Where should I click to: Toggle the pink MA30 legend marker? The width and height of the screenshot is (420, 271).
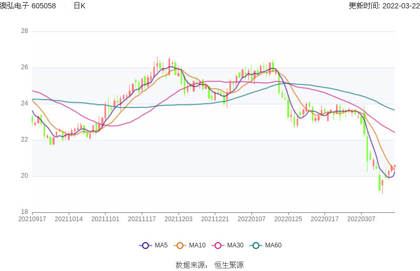pos(218,245)
